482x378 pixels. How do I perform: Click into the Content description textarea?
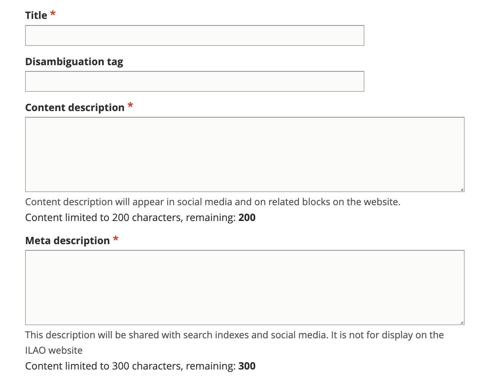[x=245, y=154]
